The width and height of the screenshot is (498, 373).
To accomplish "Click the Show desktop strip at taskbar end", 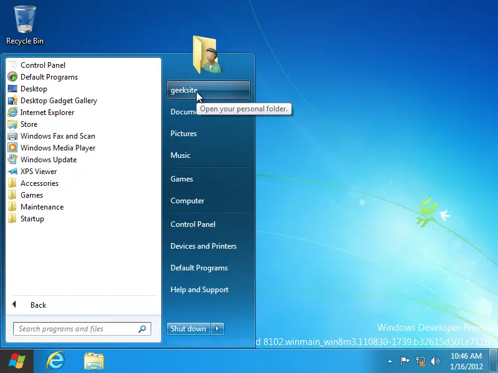I will (494, 361).
